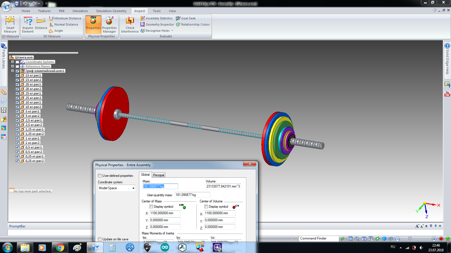Open the Features ribbon tab

[45, 11]
